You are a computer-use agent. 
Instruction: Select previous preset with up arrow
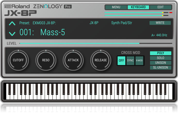pos(12,24)
